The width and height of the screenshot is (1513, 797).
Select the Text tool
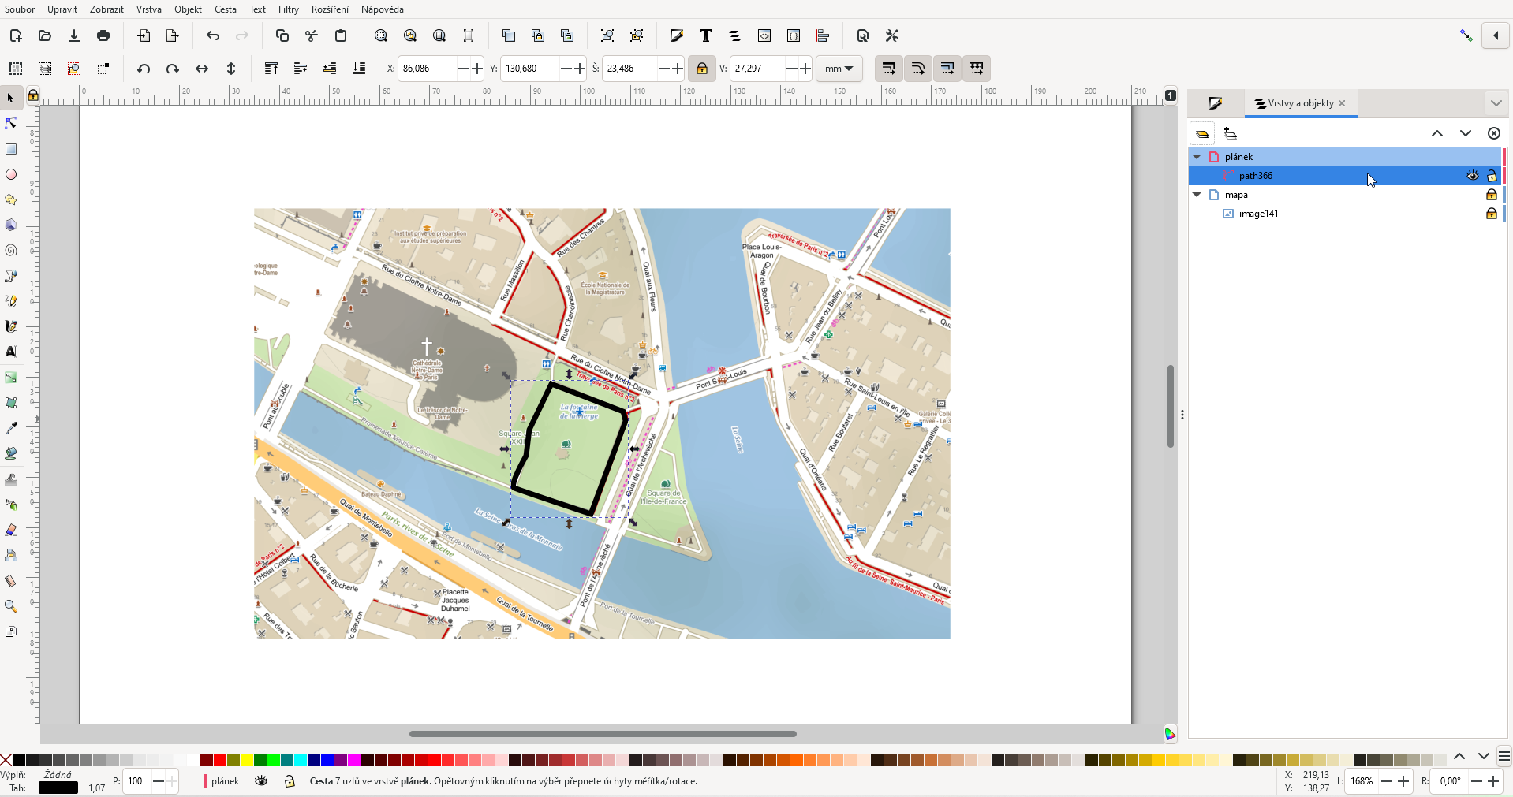coord(11,352)
